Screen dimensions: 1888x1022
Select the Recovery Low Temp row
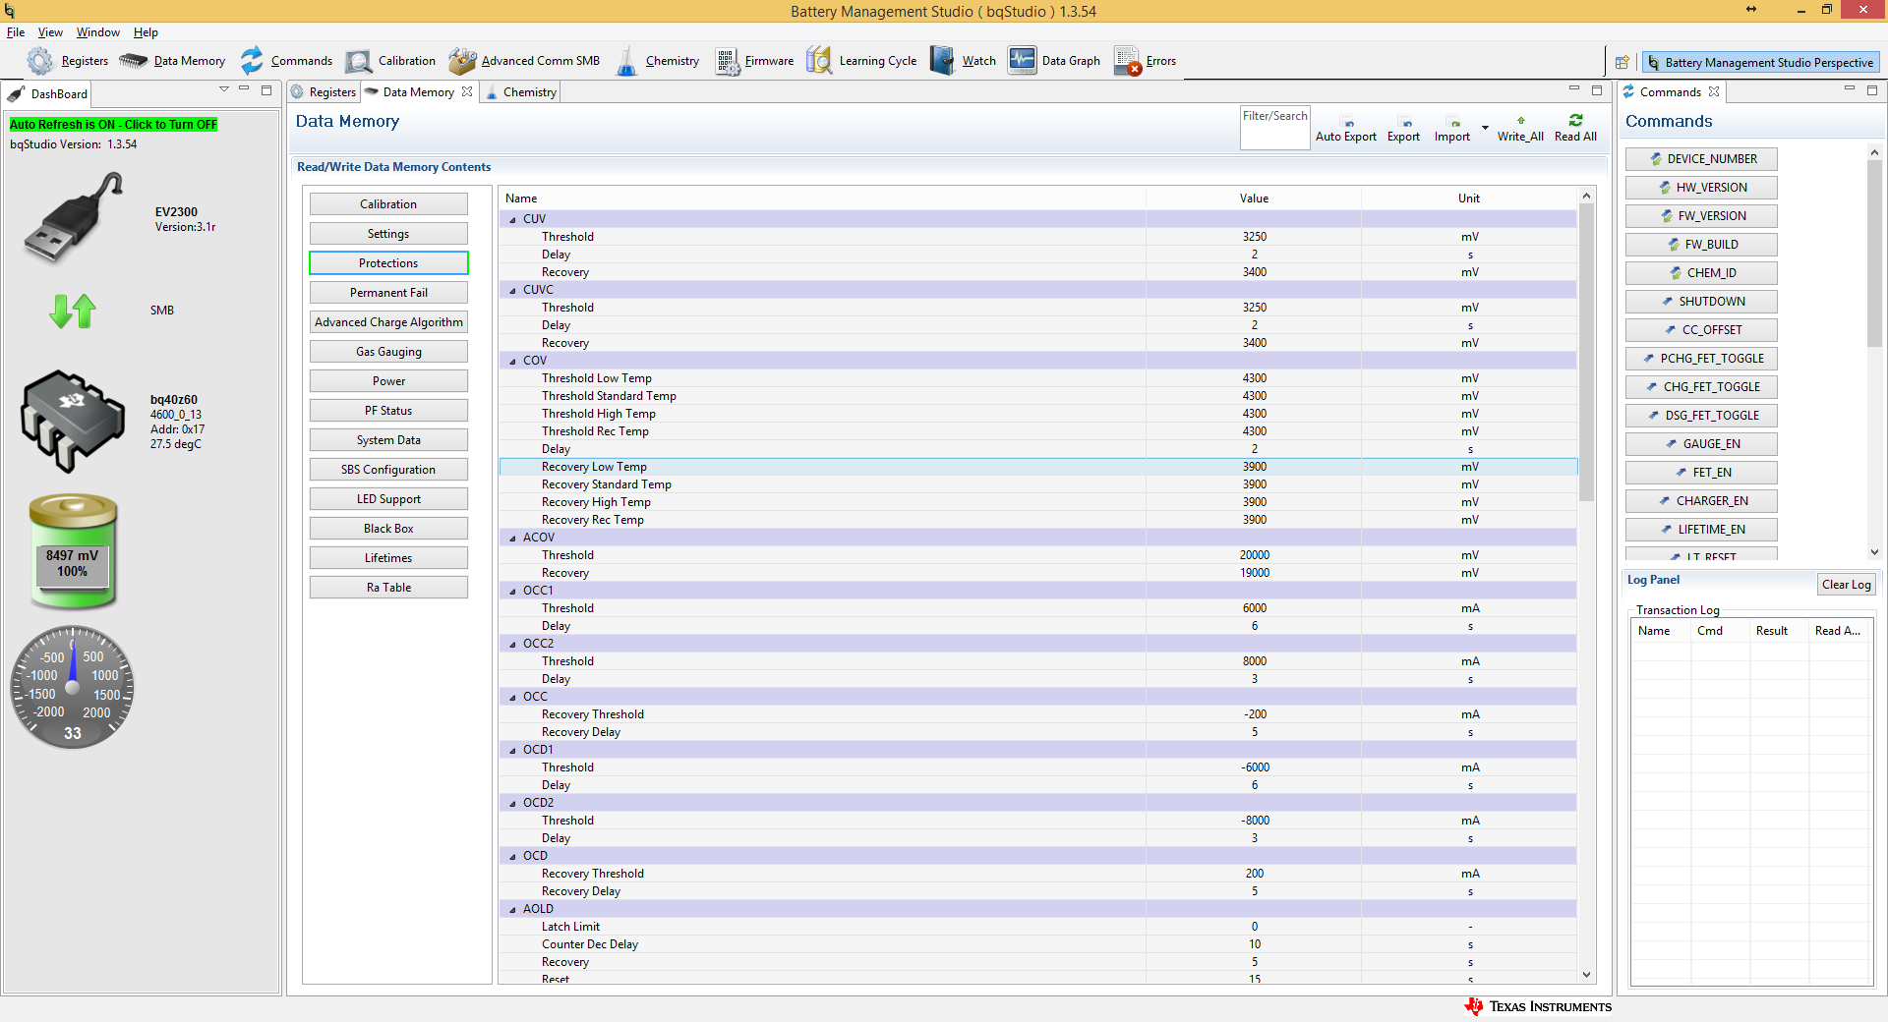click(x=1038, y=467)
